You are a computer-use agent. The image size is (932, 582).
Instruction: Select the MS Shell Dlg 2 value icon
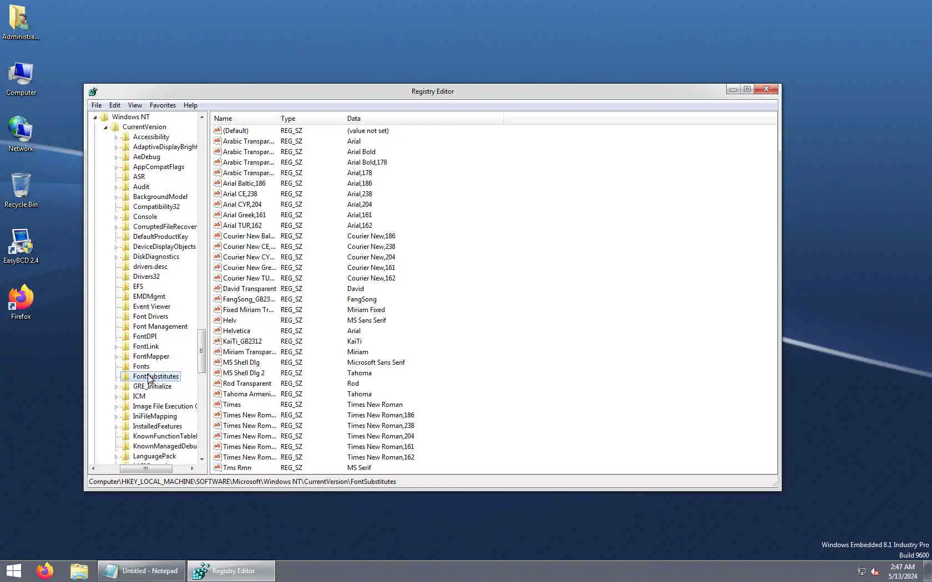[217, 372]
